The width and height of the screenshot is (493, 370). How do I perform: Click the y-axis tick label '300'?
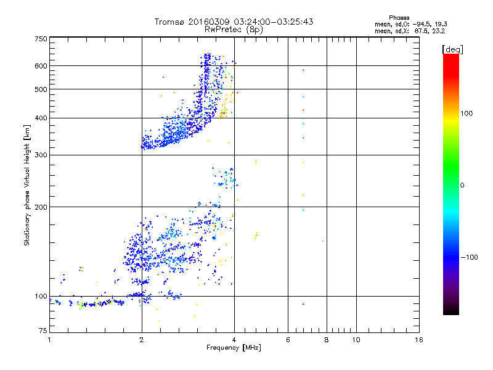tap(41, 155)
